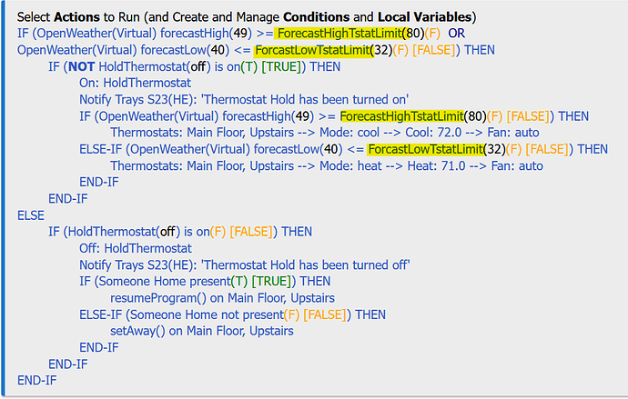628x399 pixels.
Task: Click the second-line highlighted ForcastLowTstatLimit variable
Action: click(313, 50)
